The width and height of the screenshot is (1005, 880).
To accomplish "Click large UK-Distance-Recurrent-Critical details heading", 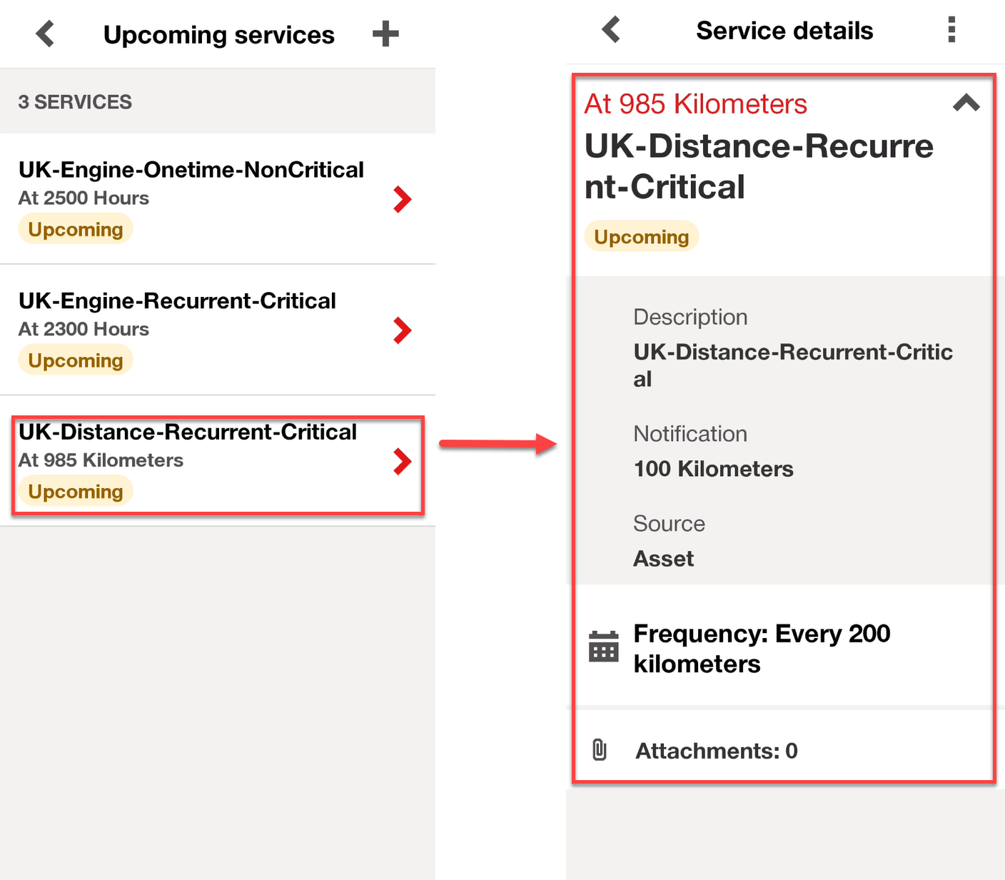I will 759,166.
